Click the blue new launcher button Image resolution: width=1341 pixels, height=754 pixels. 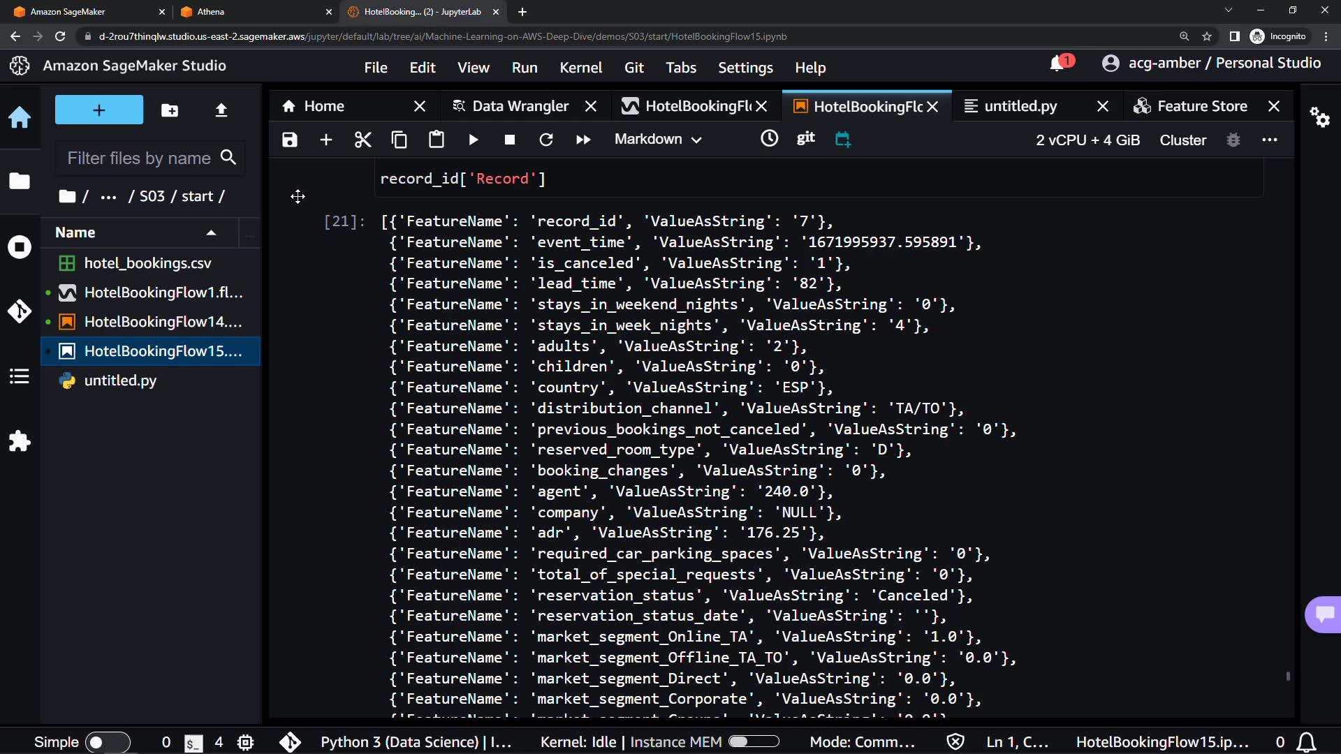(98, 110)
